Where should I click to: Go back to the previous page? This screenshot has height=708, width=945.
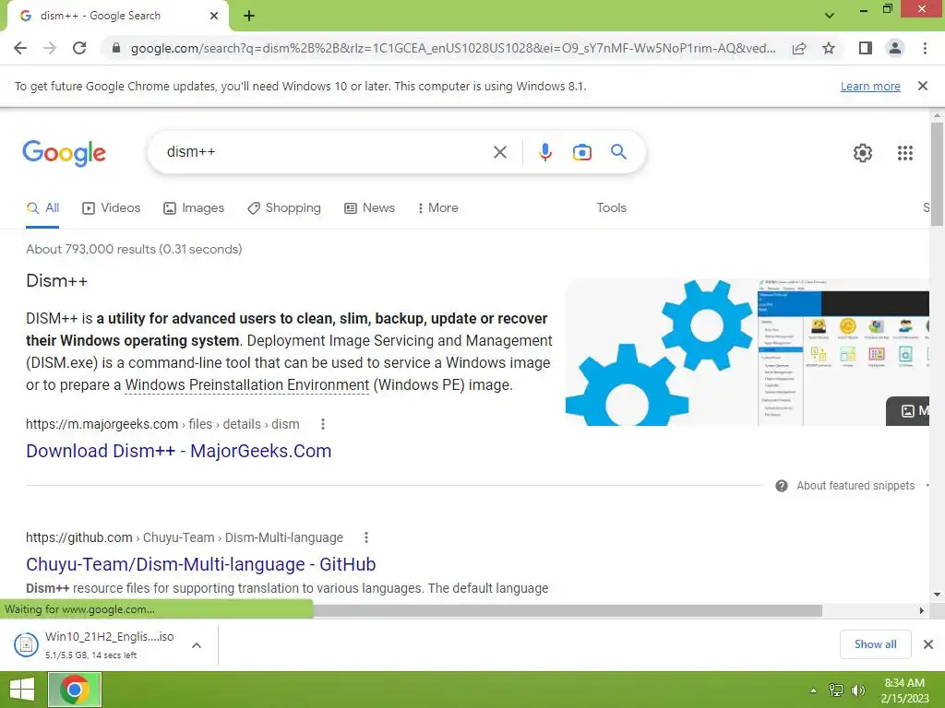[x=20, y=48]
